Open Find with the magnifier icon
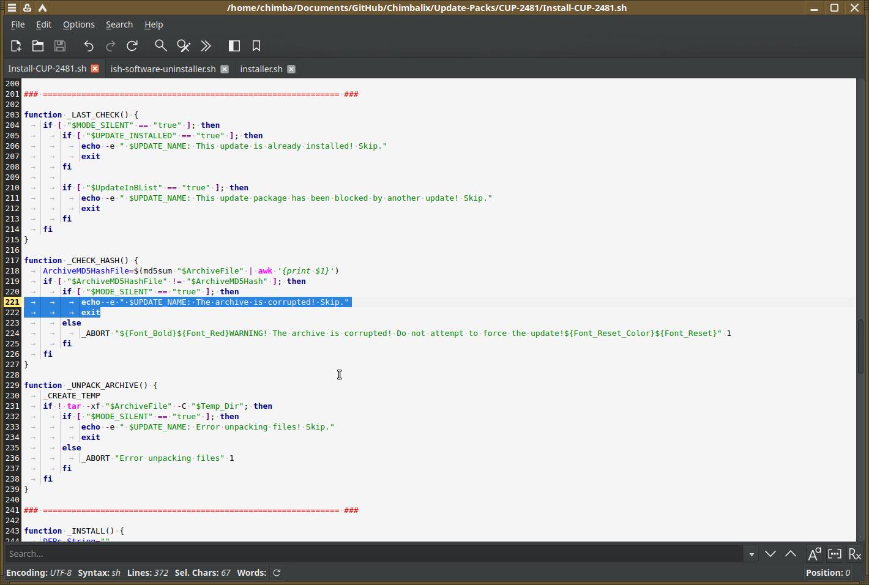This screenshot has width=869, height=585. [160, 46]
